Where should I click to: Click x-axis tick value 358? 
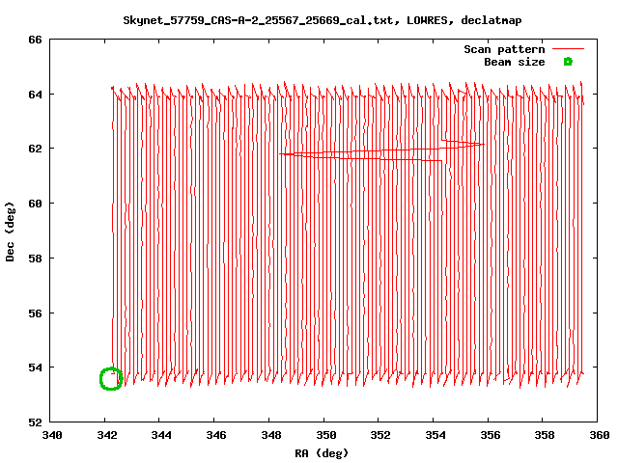[545, 435]
